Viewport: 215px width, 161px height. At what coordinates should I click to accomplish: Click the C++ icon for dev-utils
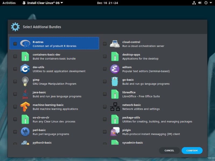[x=25, y=69]
